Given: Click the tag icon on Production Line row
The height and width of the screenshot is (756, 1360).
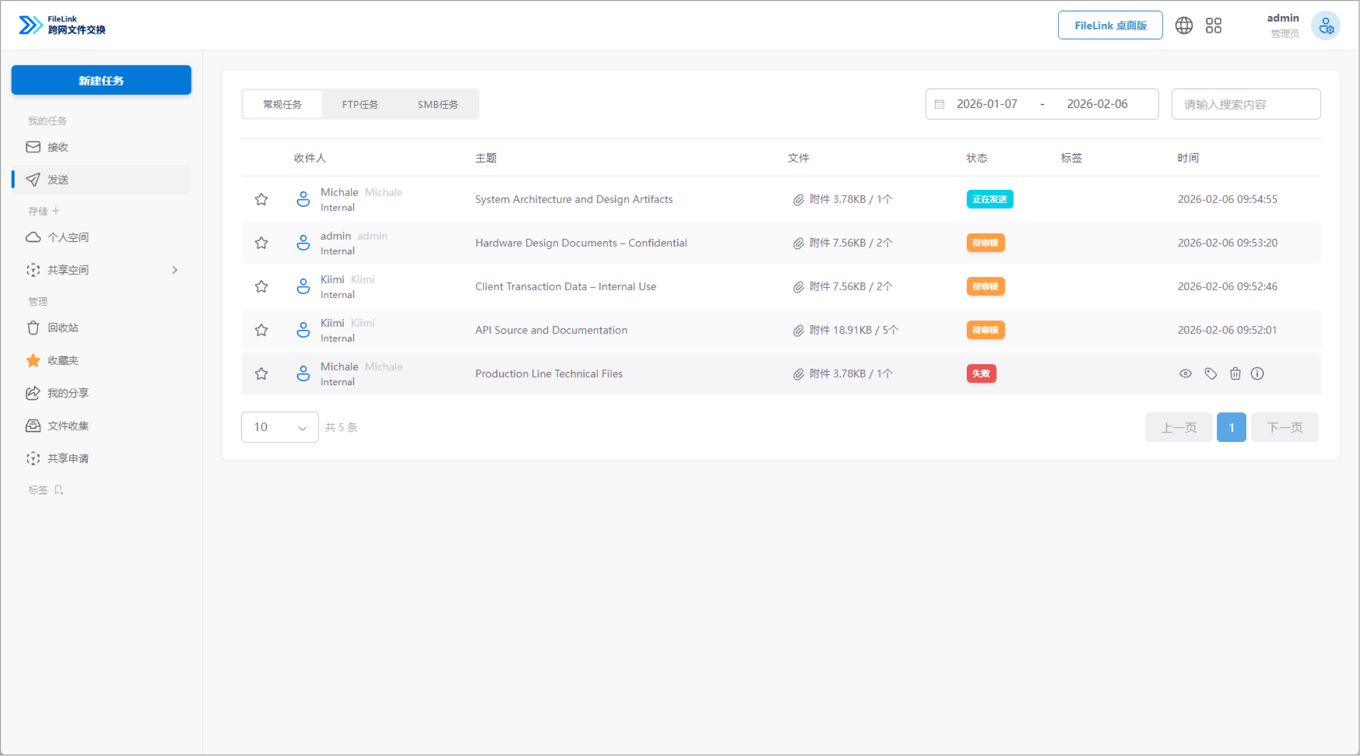Looking at the screenshot, I should 1210,374.
